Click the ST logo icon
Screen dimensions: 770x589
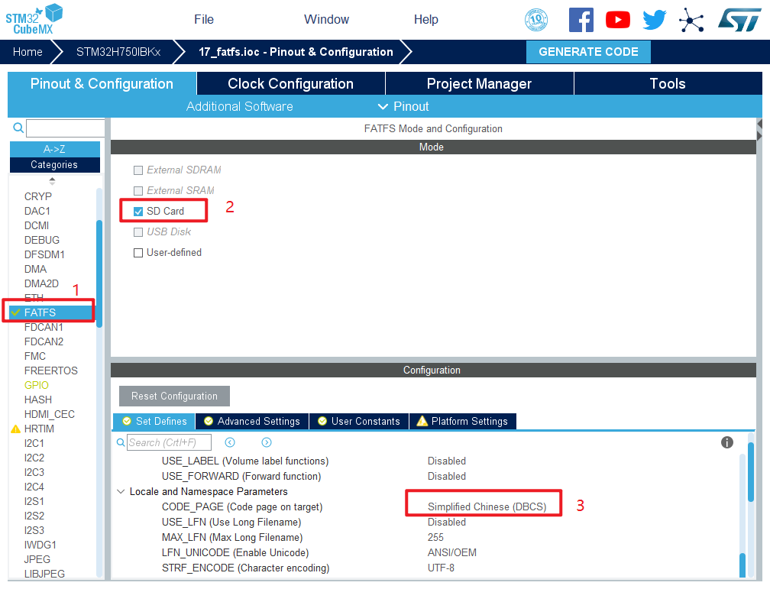pos(739,20)
